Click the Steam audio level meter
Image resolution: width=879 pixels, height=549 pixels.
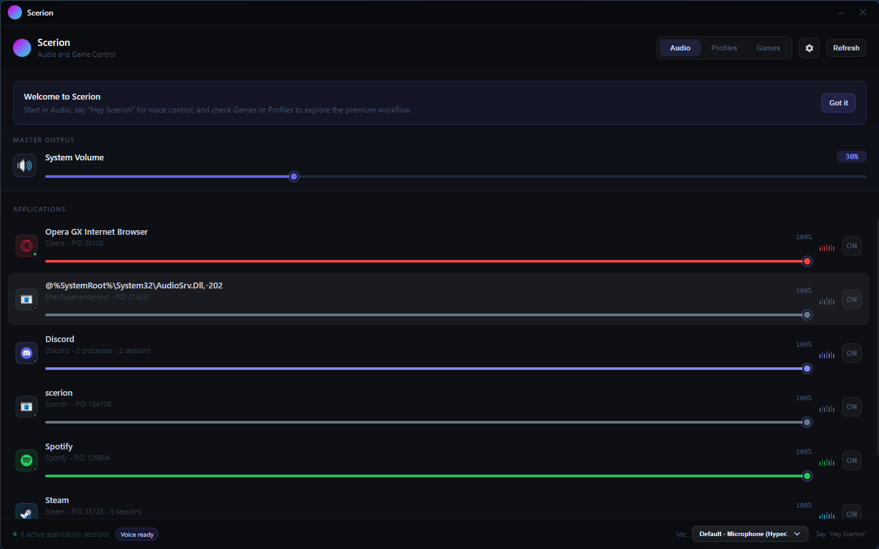[827, 515]
